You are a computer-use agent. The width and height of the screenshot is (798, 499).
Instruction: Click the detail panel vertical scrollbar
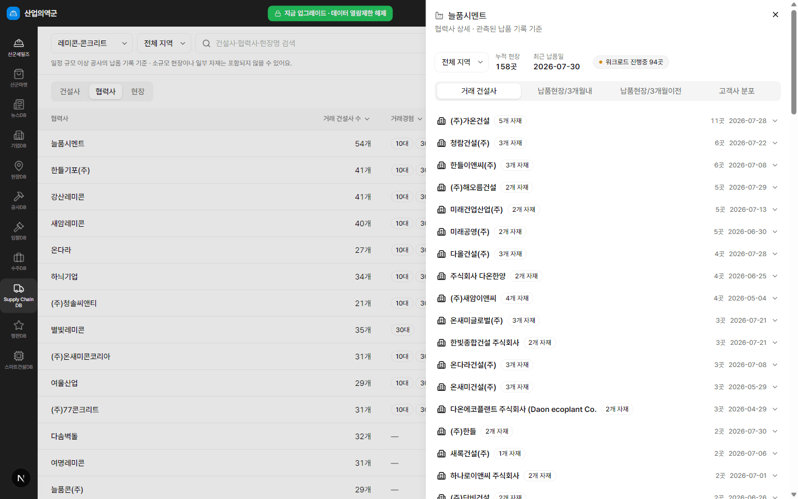(x=794, y=62)
